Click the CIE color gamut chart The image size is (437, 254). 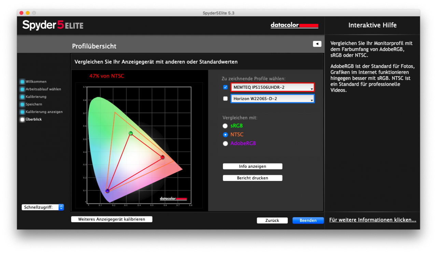(139, 145)
